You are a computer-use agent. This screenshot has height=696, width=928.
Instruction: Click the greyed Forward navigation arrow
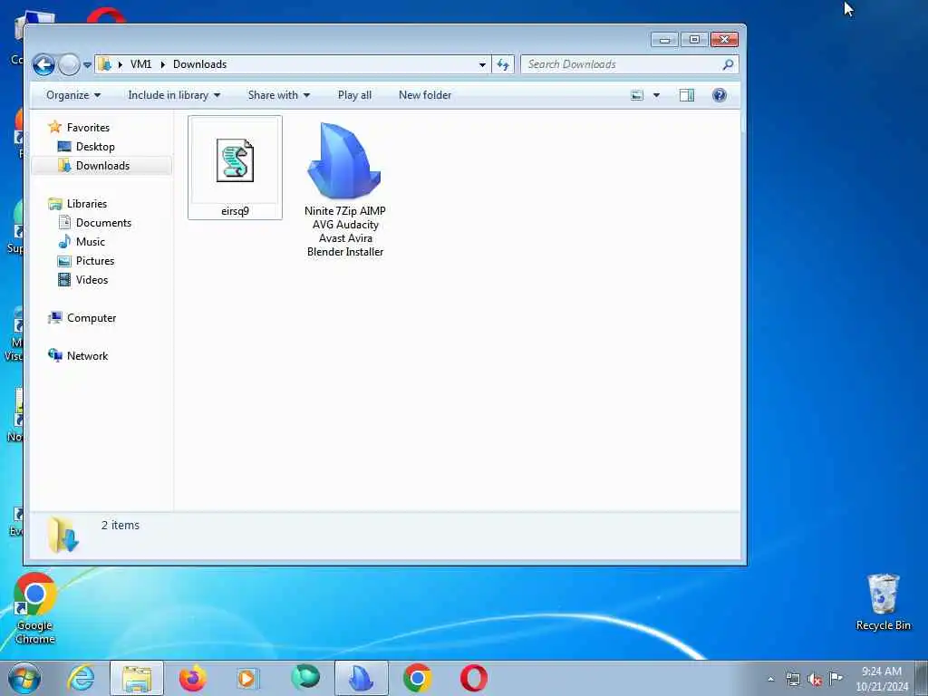(x=69, y=64)
